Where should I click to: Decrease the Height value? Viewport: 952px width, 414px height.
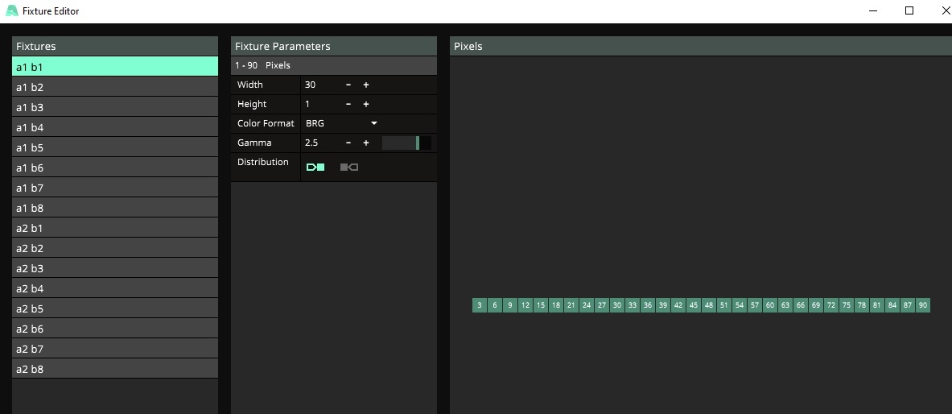348,105
